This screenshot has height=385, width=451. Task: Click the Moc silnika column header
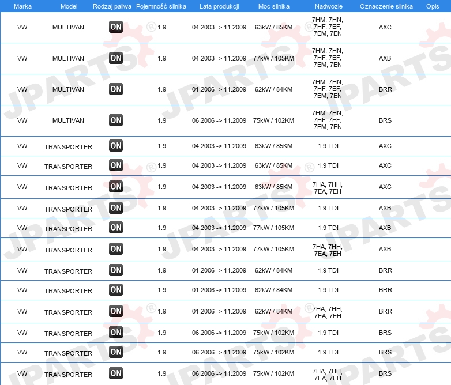coord(273,6)
